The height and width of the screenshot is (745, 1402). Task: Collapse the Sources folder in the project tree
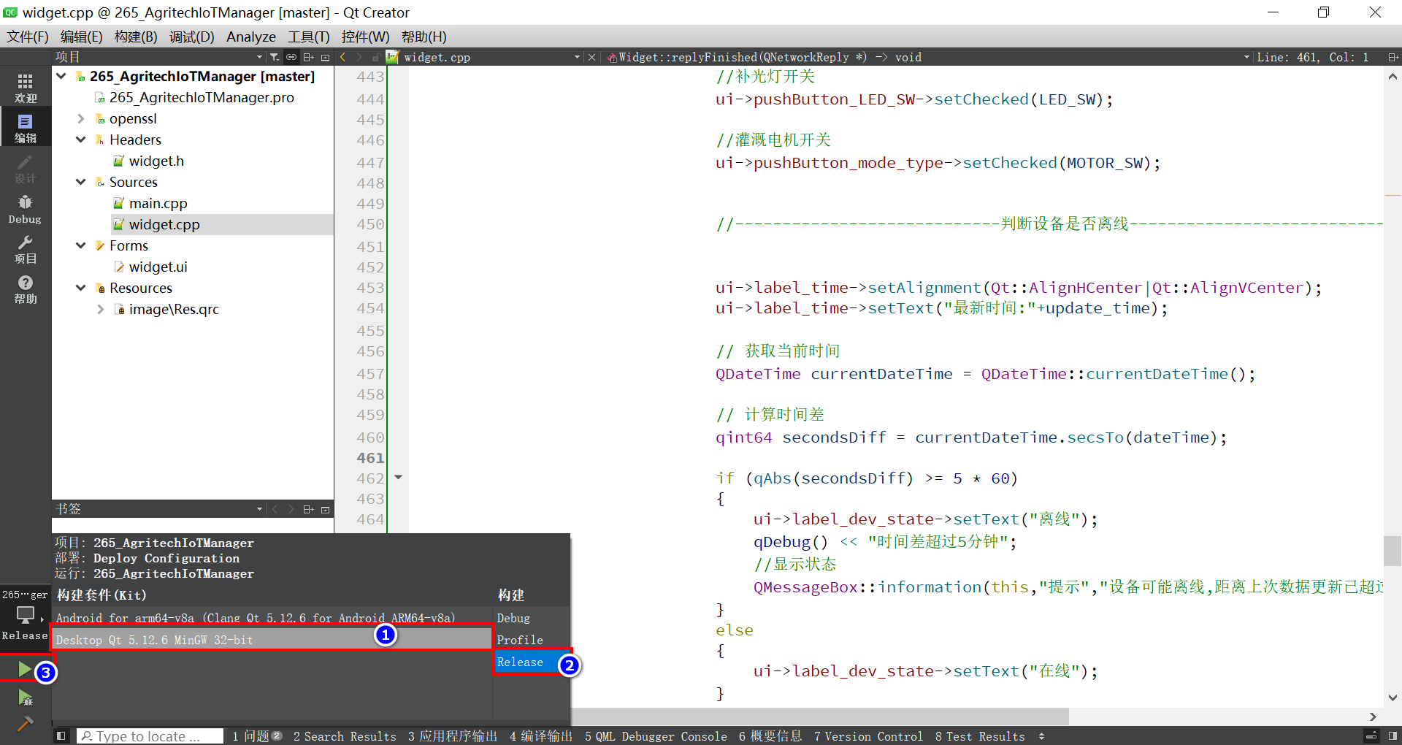80,182
